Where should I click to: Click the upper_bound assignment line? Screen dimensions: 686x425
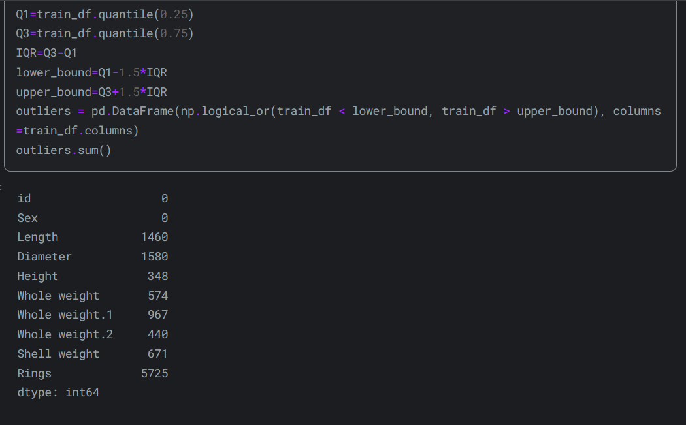click(91, 92)
